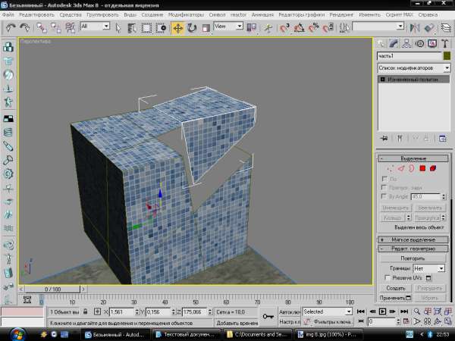The height and width of the screenshot is (341, 455).
Task: Toggle the By Angle checkbox
Action: [384, 196]
